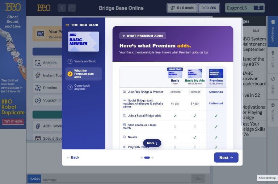Click the Start a table row icon
Screen dimensions: 278x184
click(x=124, y=125)
